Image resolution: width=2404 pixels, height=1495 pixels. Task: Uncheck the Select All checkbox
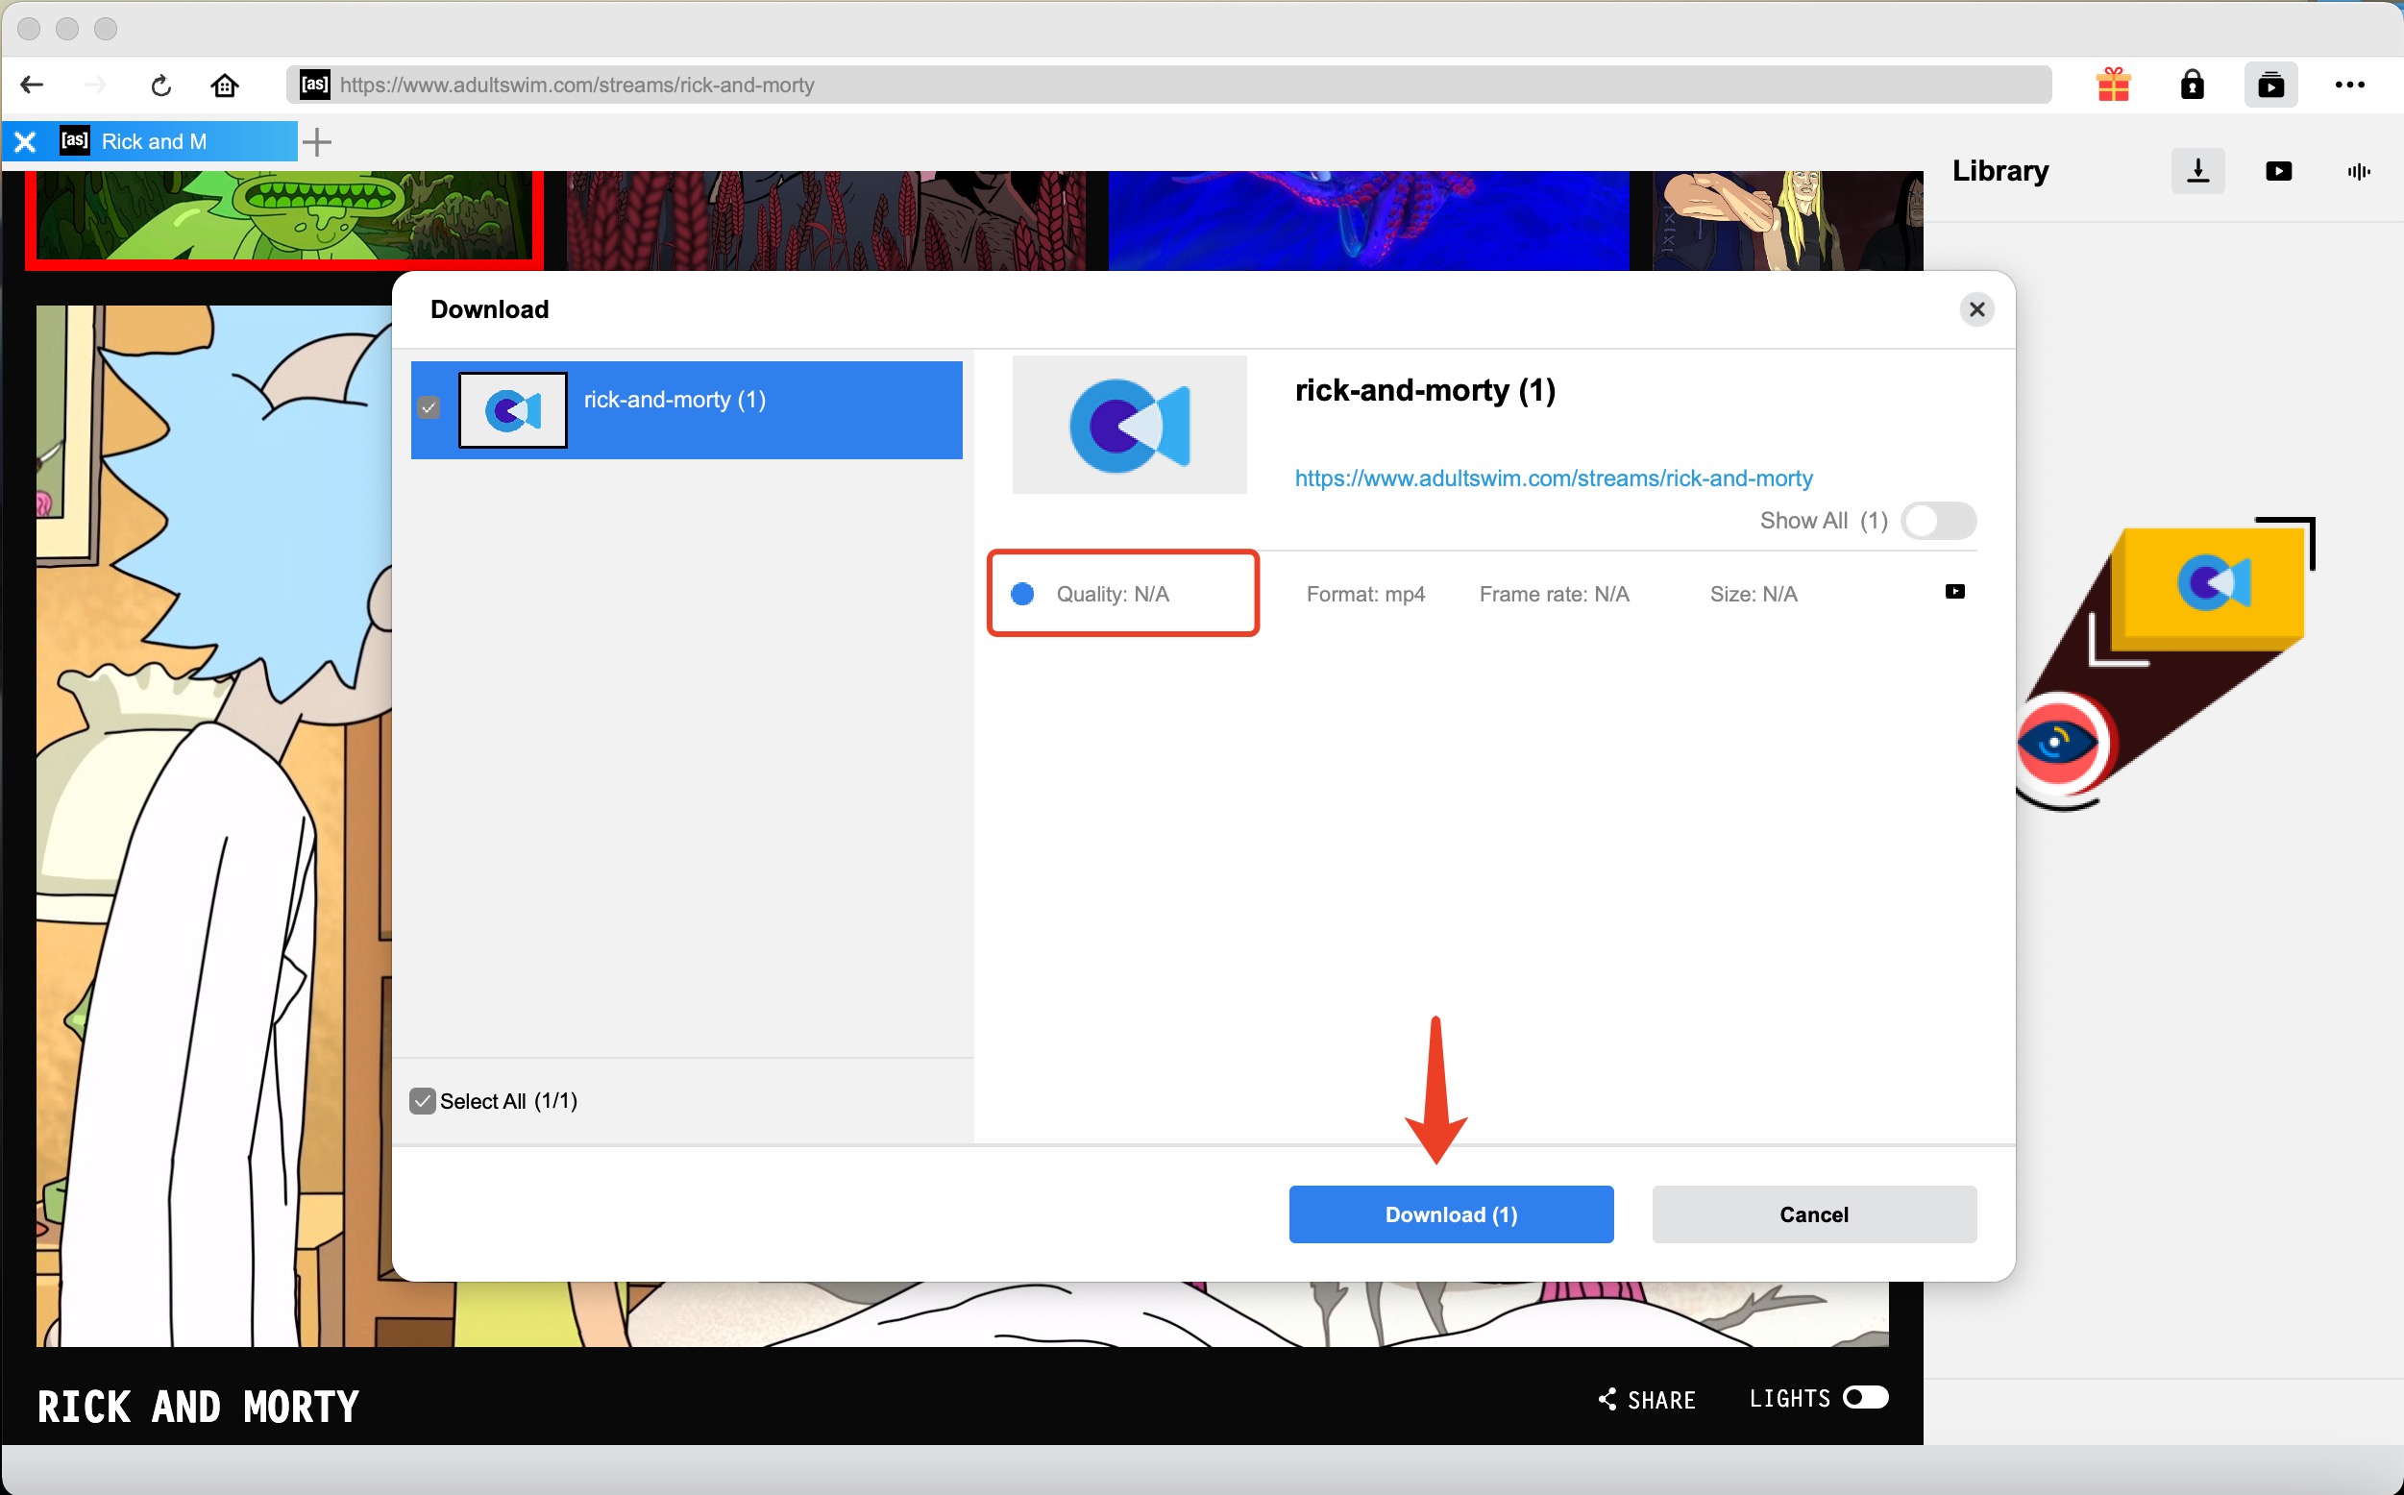422,1100
